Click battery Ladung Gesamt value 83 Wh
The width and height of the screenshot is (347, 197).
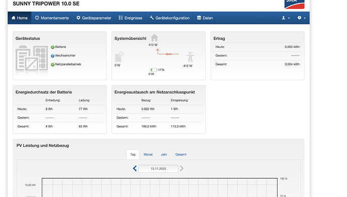point(83,127)
